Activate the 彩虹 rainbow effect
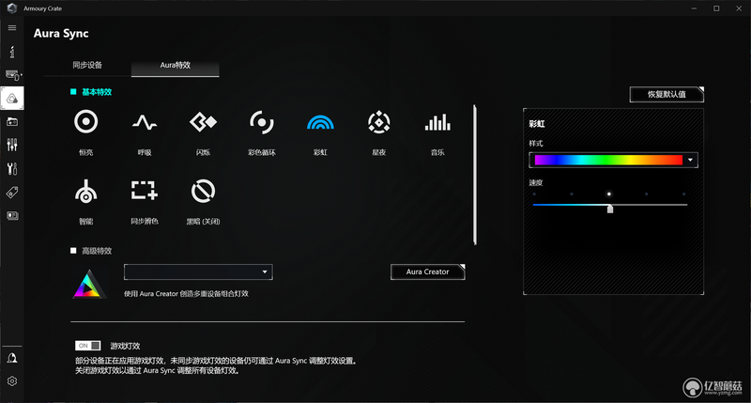This screenshot has width=751, height=403. (320, 123)
